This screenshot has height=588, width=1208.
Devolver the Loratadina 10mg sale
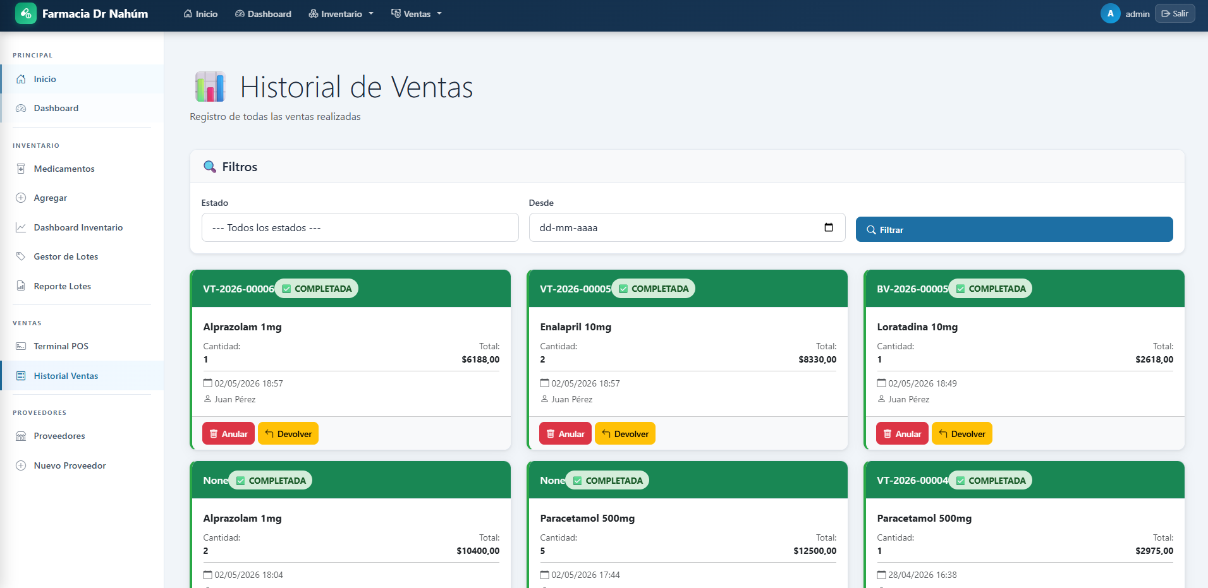(x=962, y=433)
